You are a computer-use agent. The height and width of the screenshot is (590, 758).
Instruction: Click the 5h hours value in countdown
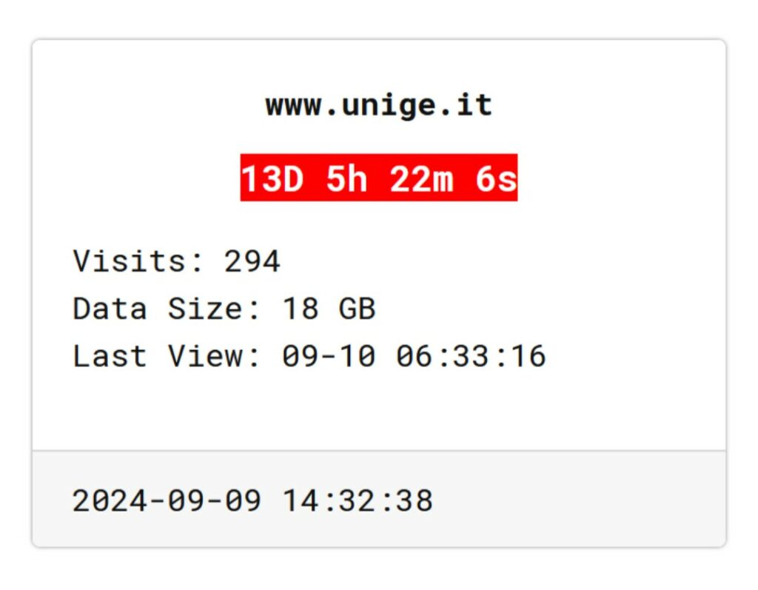click(x=347, y=179)
